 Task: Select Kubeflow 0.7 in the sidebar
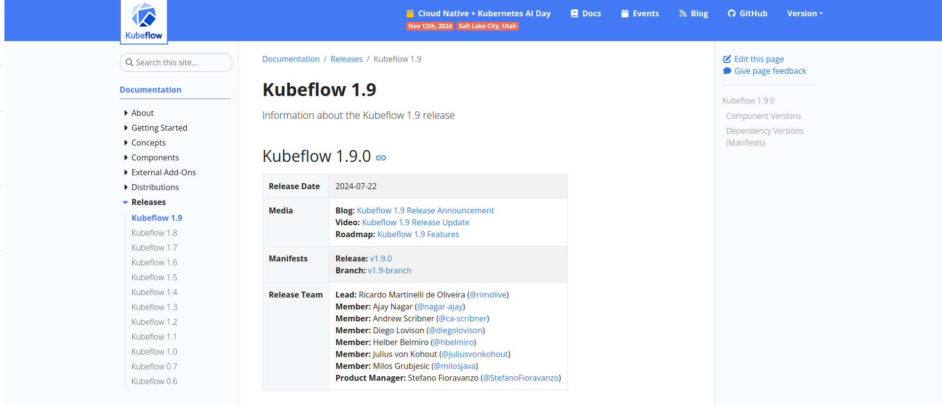coord(154,366)
